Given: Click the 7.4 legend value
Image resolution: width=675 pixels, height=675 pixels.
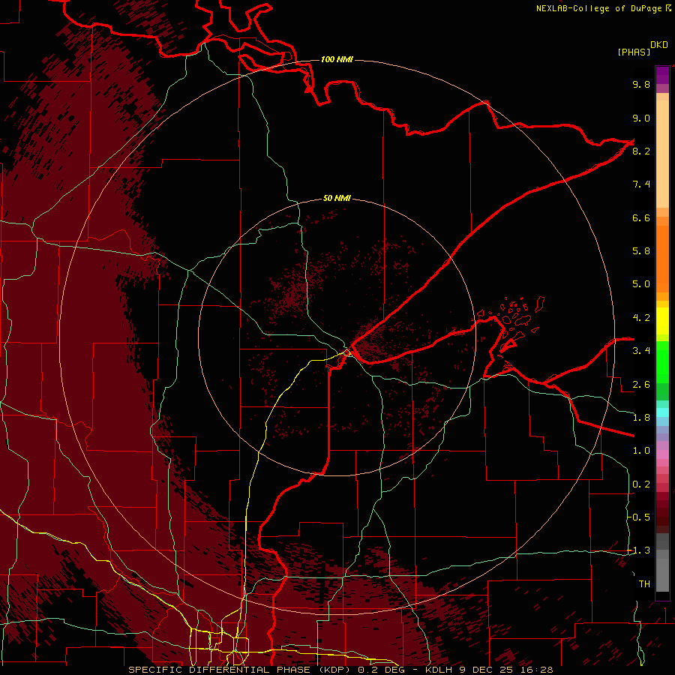Looking at the screenshot, I should (x=641, y=184).
